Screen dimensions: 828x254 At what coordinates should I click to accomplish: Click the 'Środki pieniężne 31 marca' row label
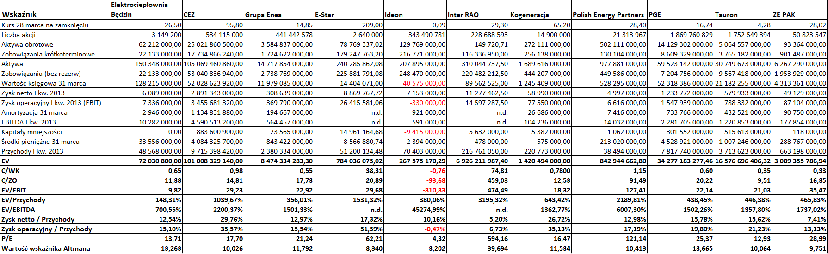click(x=40, y=142)
